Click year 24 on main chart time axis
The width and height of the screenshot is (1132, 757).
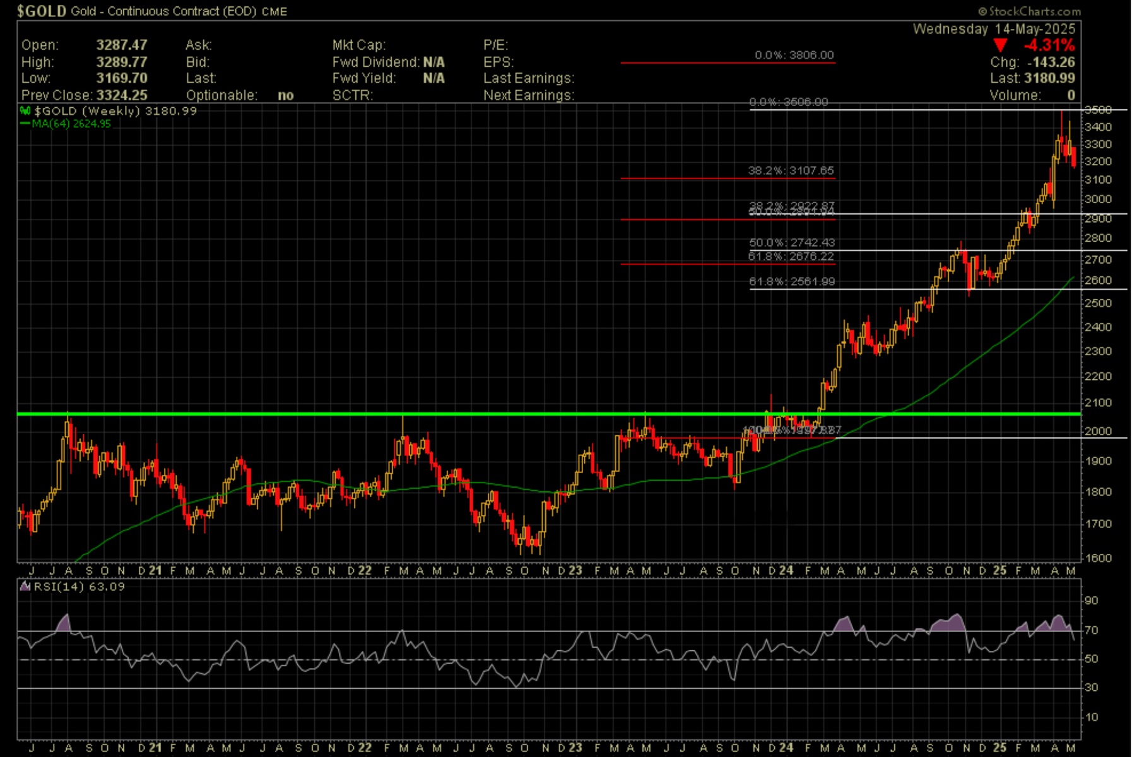click(x=786, y=570)
